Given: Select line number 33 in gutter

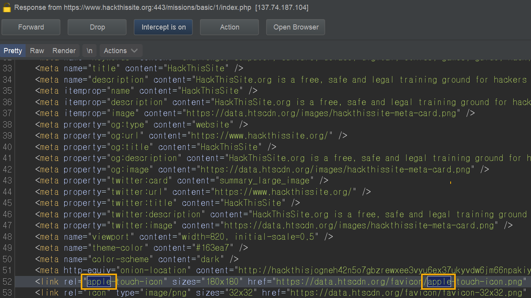Looking at the screenshot, I should 7,68.
